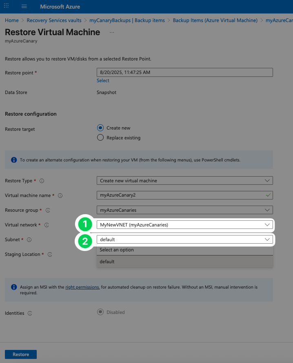Click the Restore button

[x=21, y=354]
